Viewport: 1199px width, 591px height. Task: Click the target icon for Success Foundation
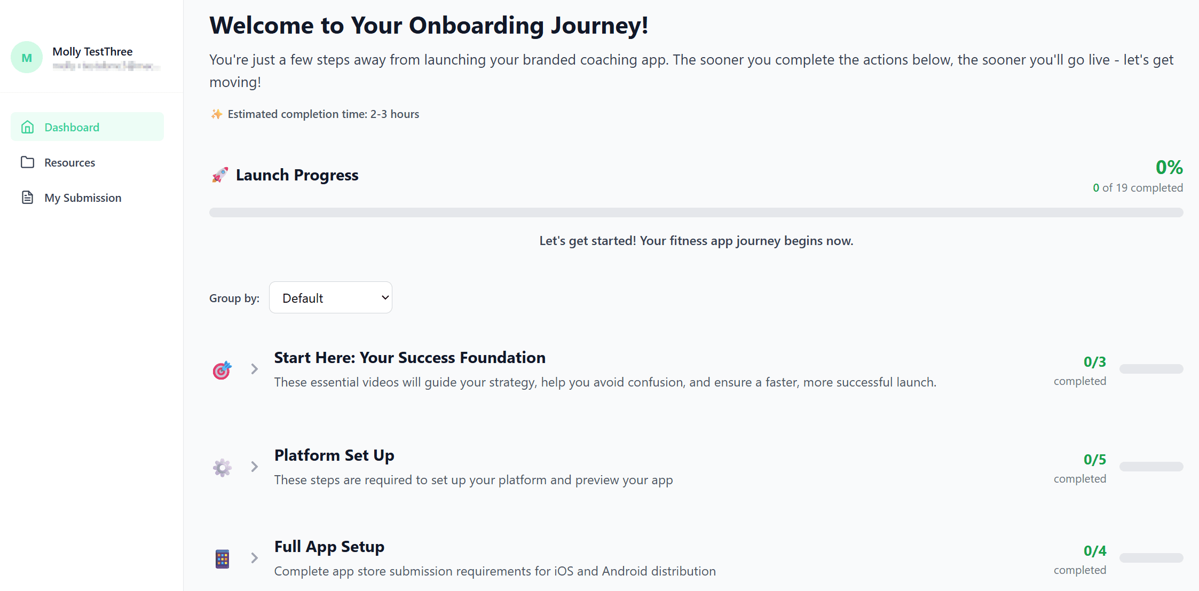coord(222,369)
